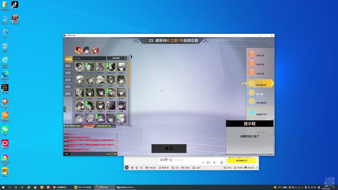Toggle speaker mute in the streaming toolbar
338x190 pixels.
(132, 168)
